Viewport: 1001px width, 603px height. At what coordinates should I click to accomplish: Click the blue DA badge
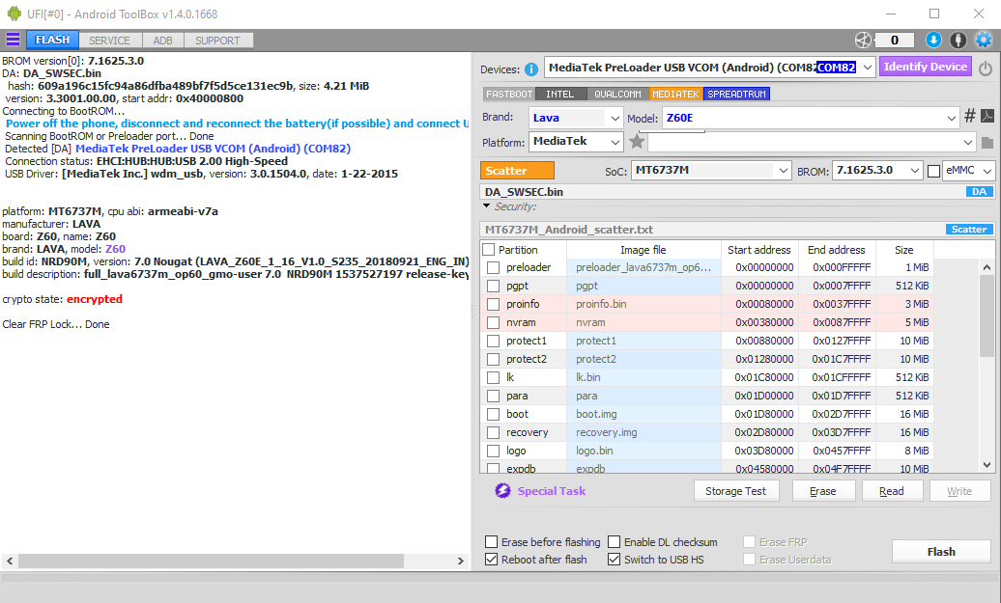click(980, 191)
